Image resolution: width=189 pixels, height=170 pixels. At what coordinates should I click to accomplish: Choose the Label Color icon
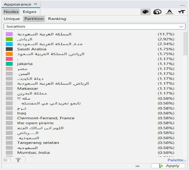point(169,12)
